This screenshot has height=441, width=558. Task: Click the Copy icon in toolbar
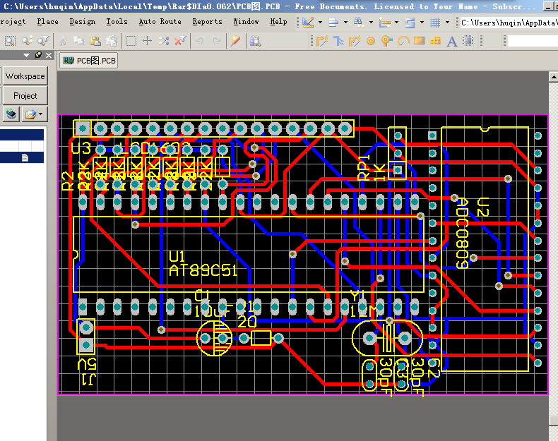[x=78, y=41]
